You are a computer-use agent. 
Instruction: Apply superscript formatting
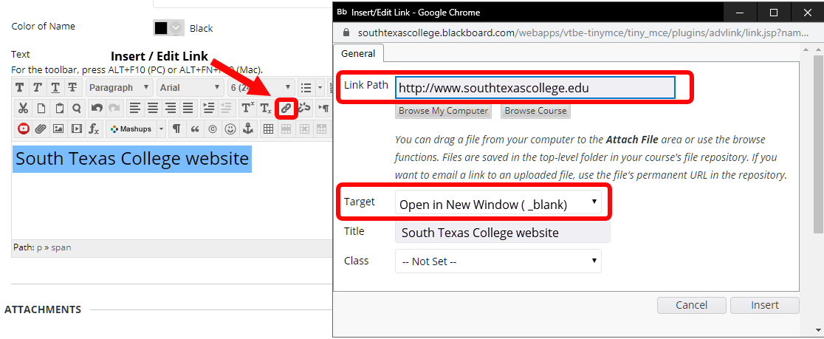[247, 109]
